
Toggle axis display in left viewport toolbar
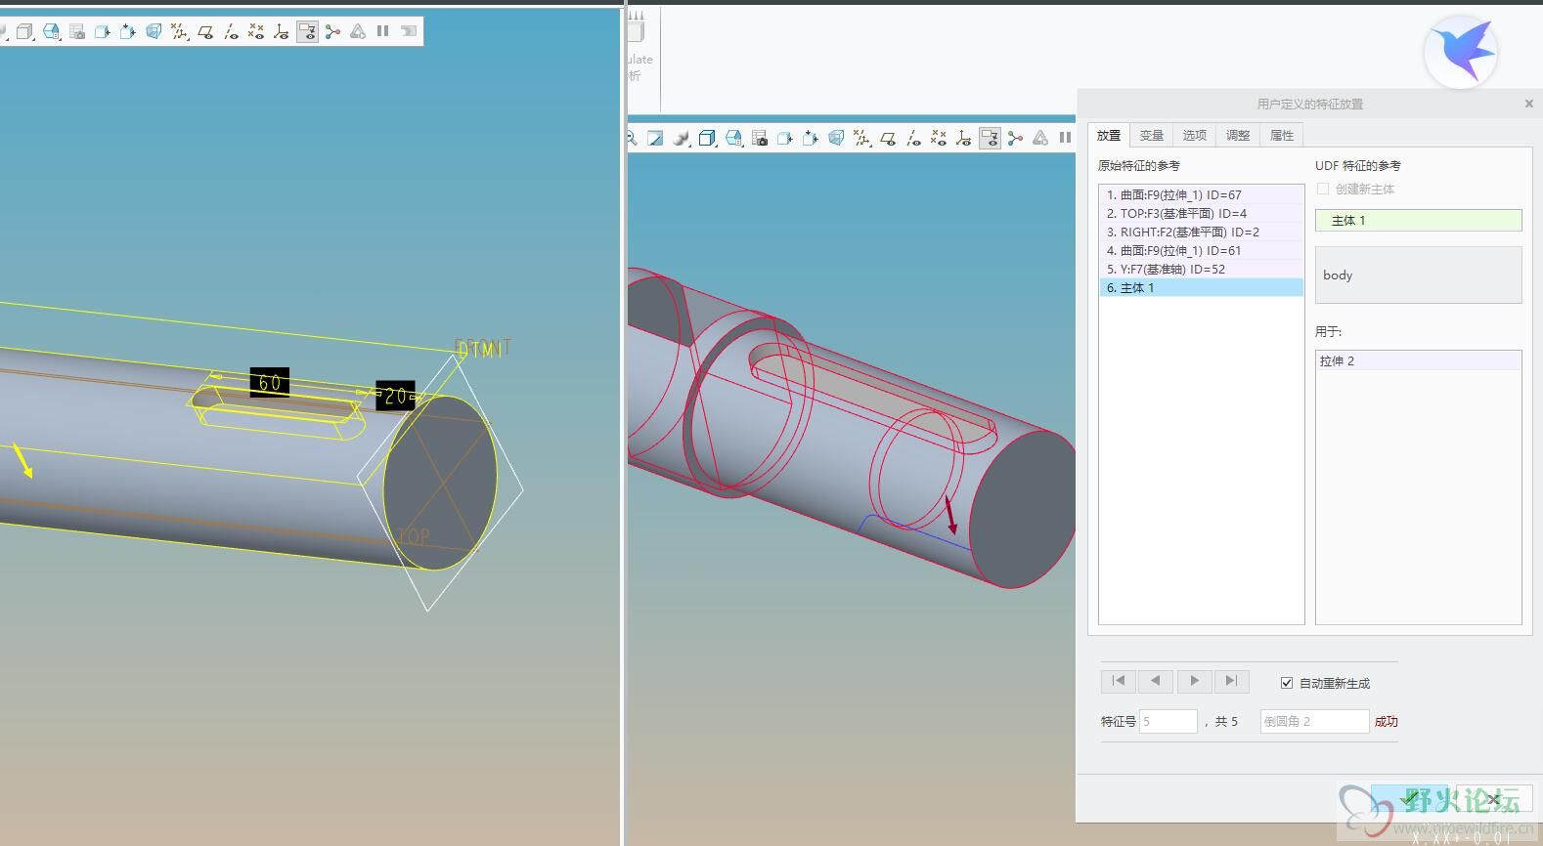(231, 31)
